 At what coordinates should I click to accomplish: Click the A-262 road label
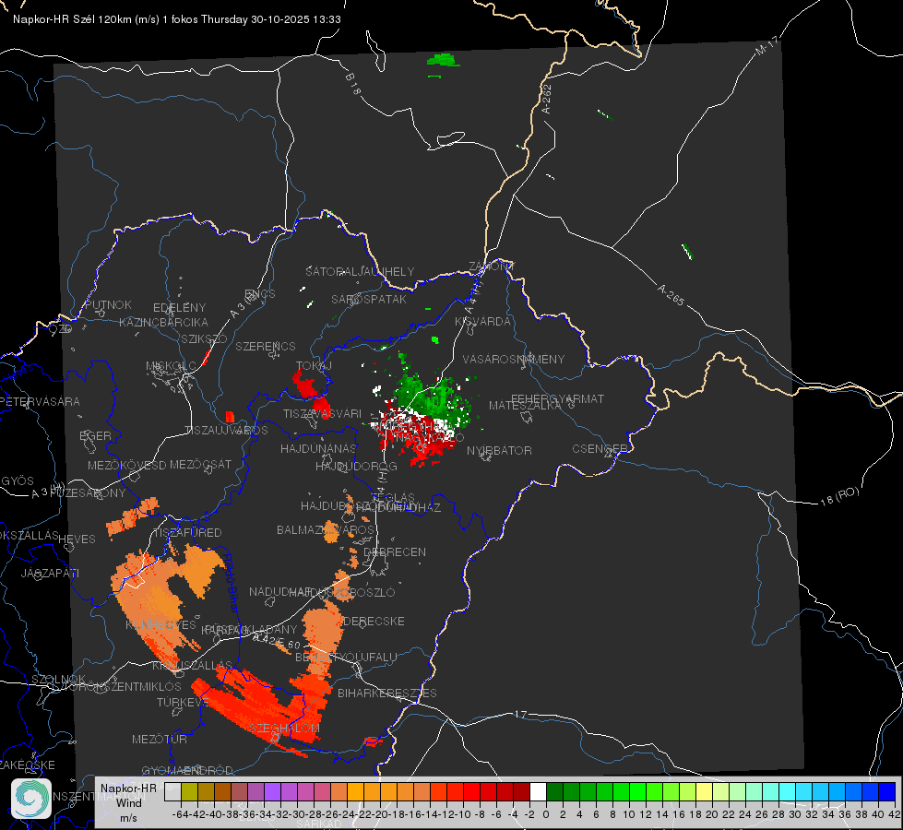(x=547, y=99)
